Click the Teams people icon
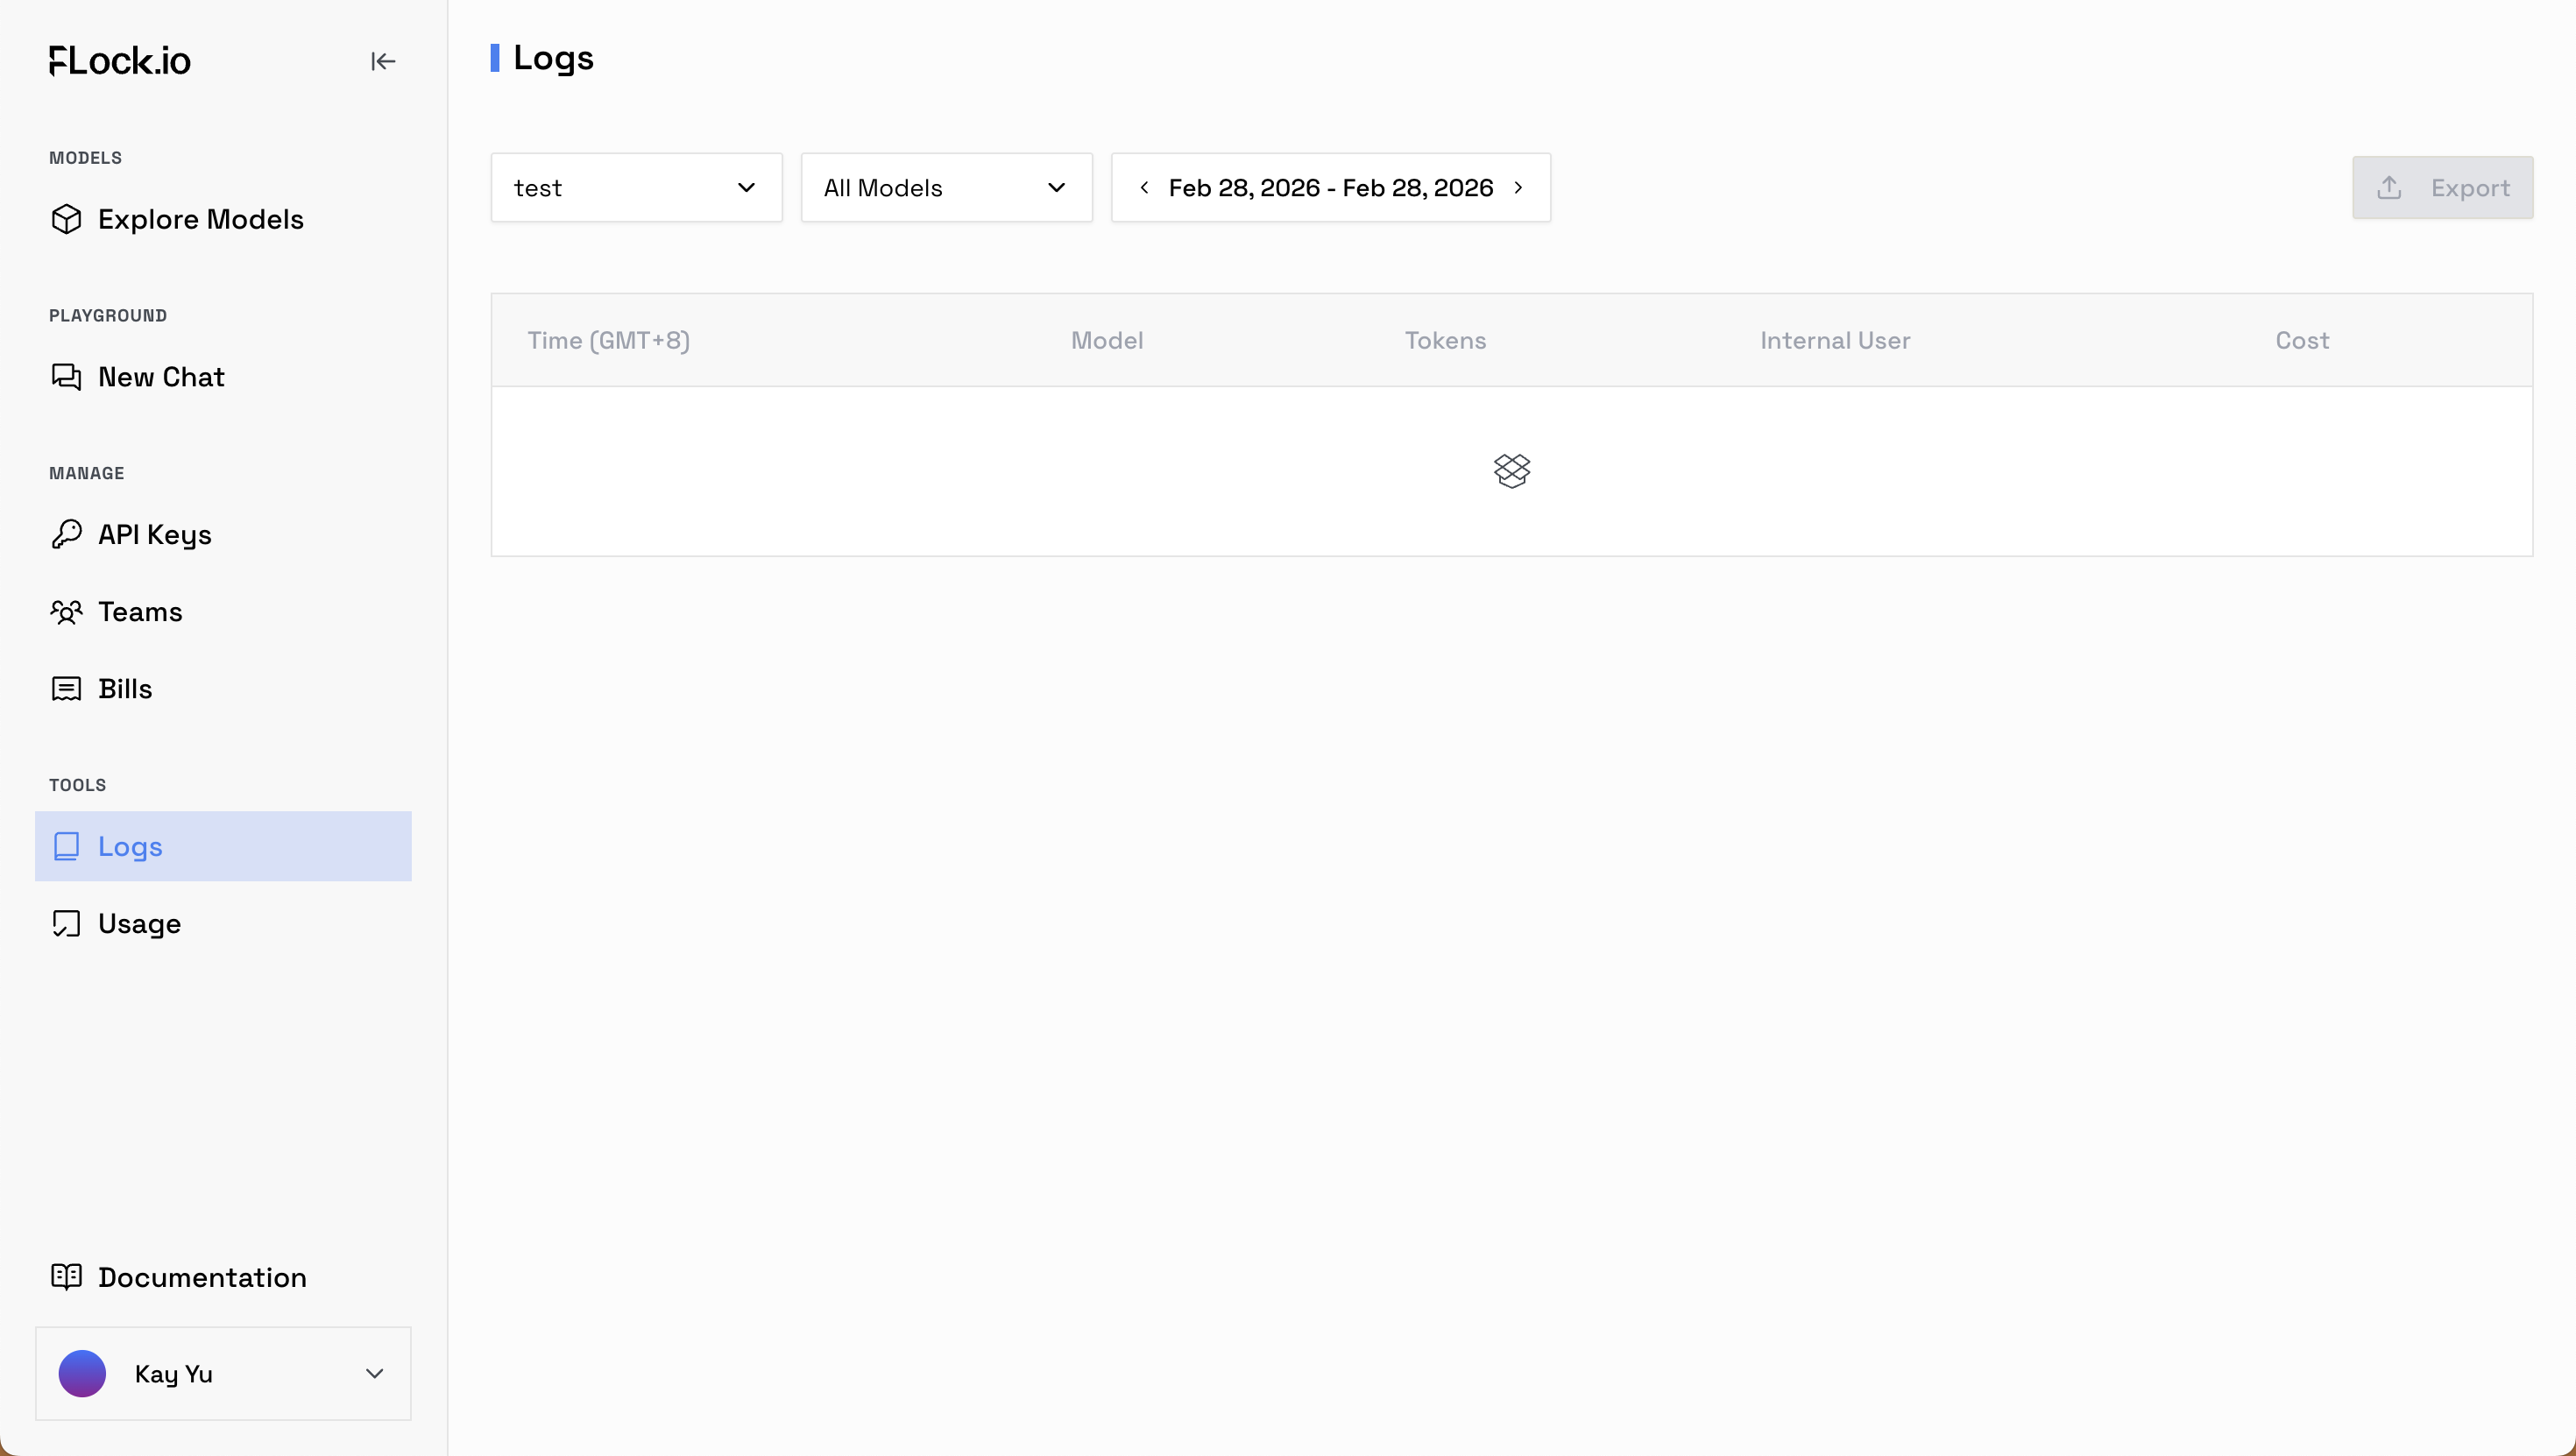 (x=66, y=611)
